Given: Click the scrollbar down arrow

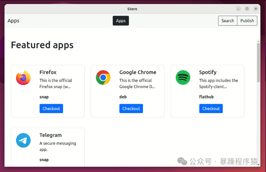Looking at the screenshot, I should pyautogui.click(x=258, y=165).
